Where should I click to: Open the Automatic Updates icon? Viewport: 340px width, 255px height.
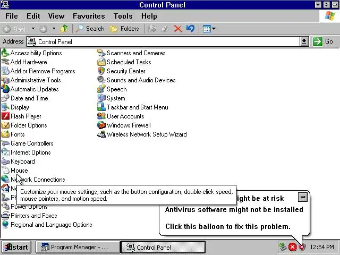[x=5, y=89]
